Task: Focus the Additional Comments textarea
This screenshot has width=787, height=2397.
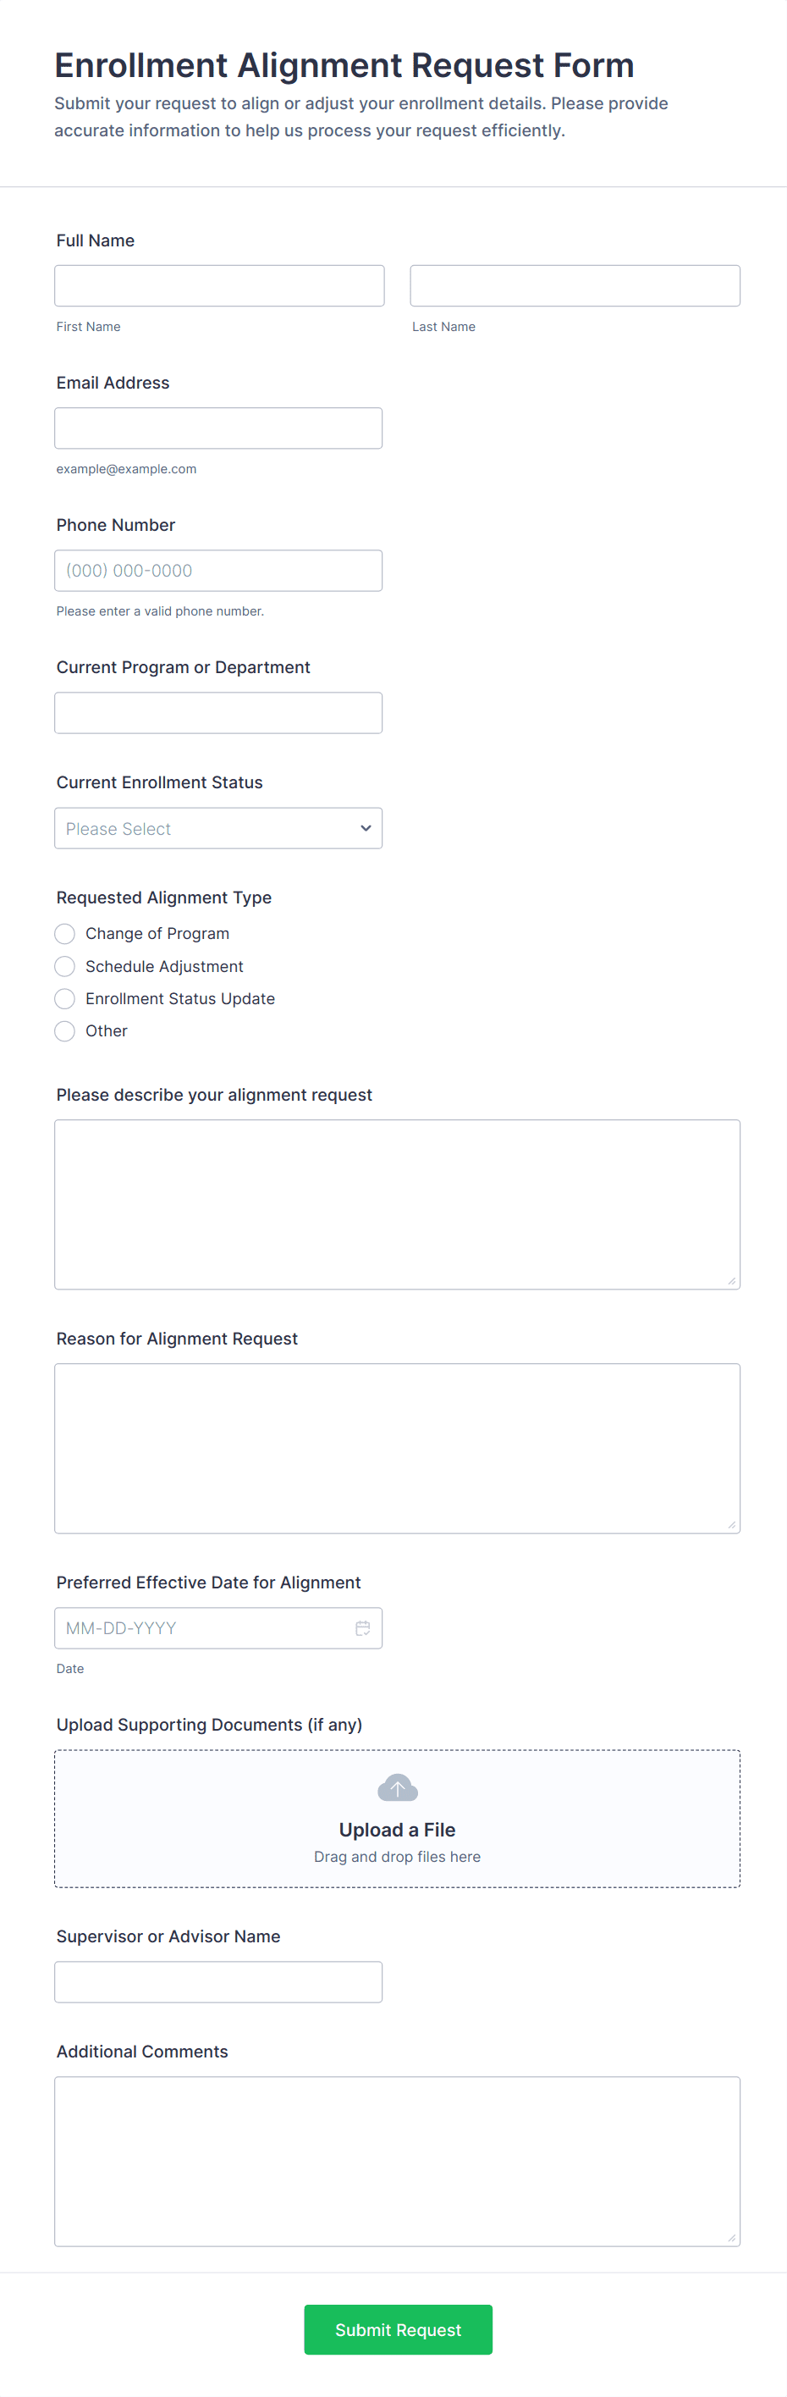Action: point(397,2161)
